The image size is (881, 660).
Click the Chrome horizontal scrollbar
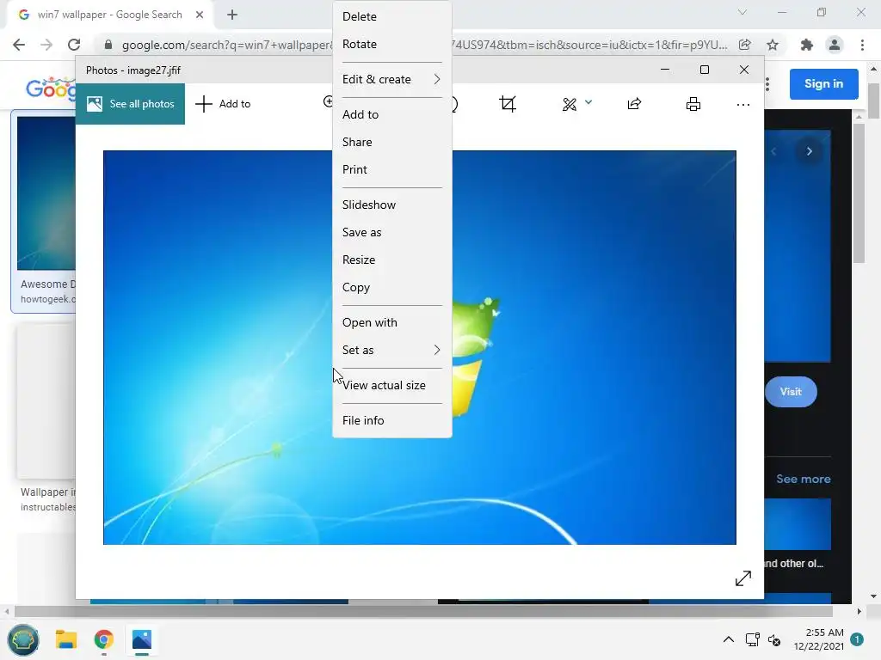click(x=423, y=611)
